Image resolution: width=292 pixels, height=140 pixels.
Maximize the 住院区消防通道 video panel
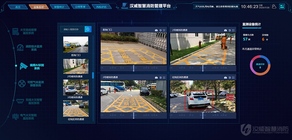click(x=233, y=78)
